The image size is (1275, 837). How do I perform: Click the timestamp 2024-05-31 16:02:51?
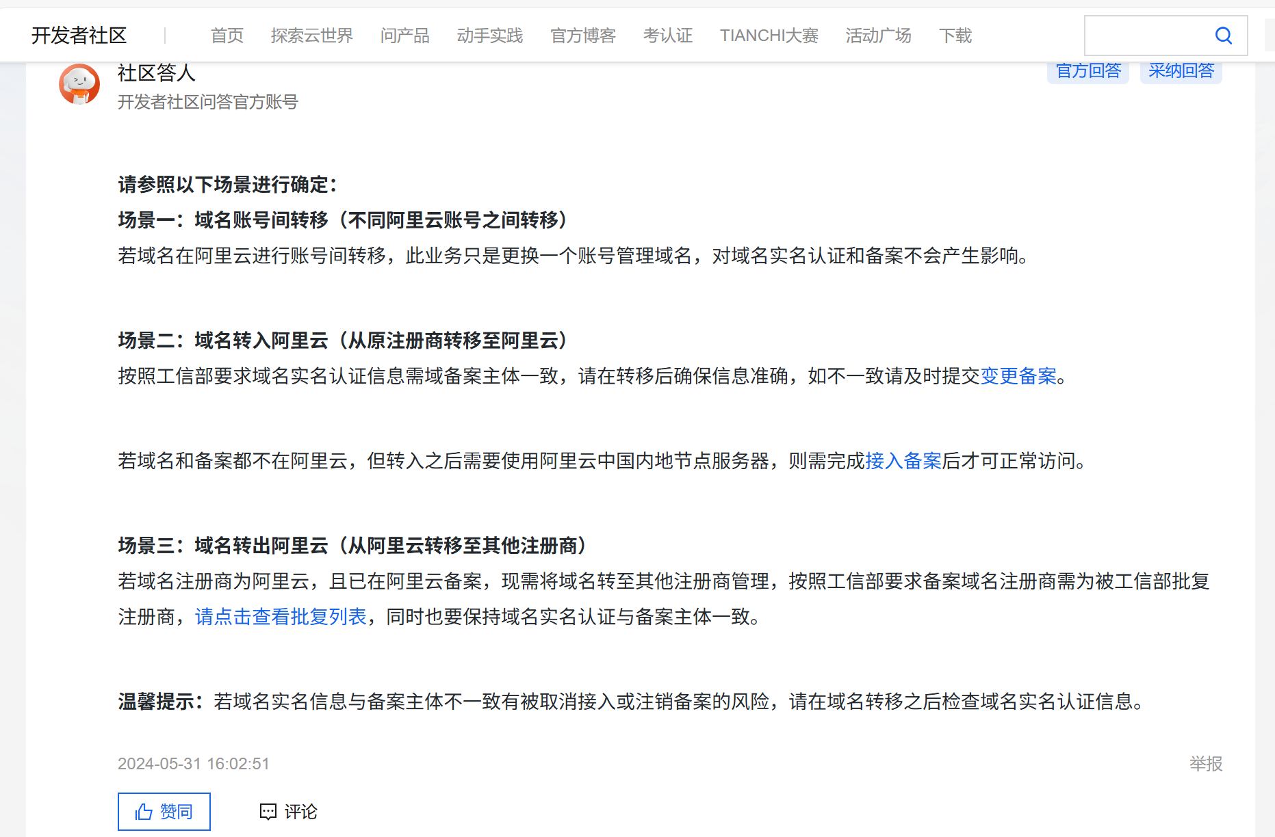point(194,764)
